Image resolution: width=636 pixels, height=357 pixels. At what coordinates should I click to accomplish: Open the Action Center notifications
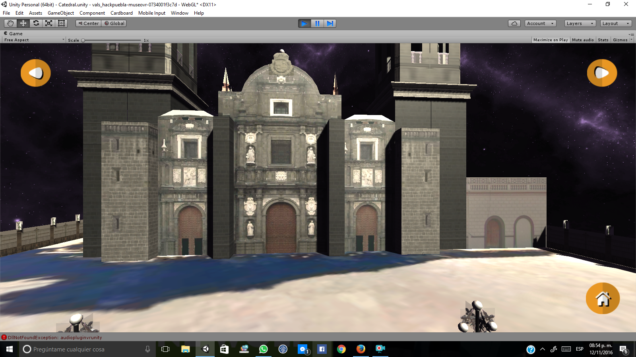(624, 349)
